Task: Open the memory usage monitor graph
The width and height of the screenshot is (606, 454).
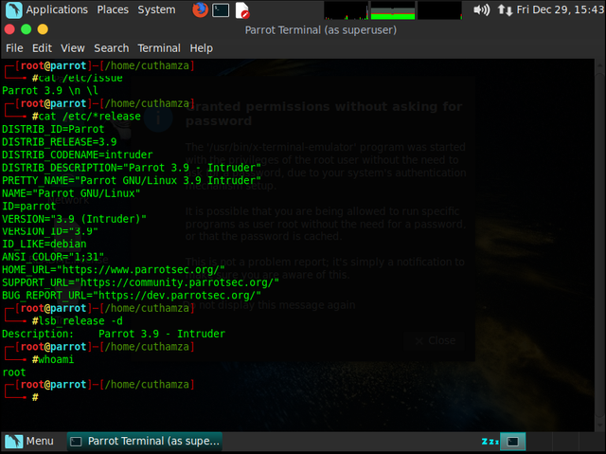Action: 393,10
